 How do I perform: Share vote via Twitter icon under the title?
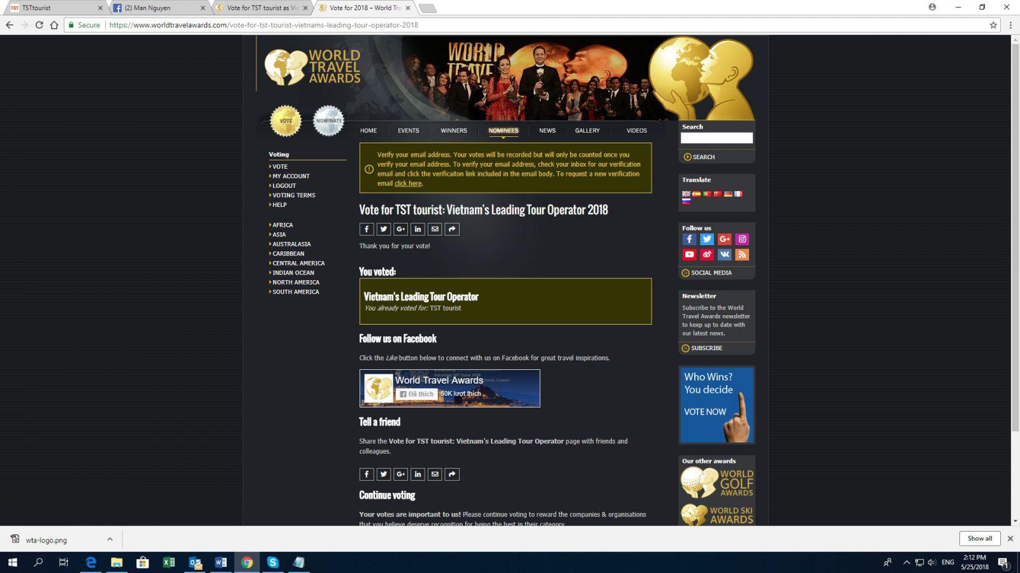point(383,229)
